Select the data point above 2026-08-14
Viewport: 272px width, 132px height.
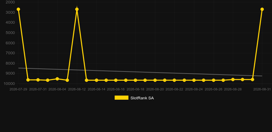pos(96,80)
